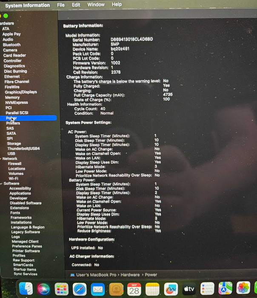This screenshot has height=298, width=257.
Task: Open Launchpad in the Dock
Action: (x=62, y=289)
